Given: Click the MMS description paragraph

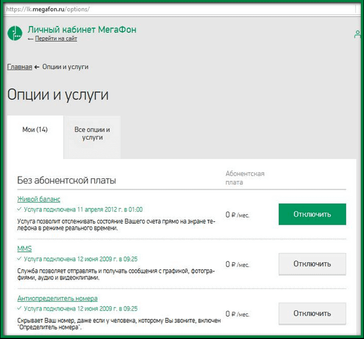Looking at the screenshot, I should (116, 274).
